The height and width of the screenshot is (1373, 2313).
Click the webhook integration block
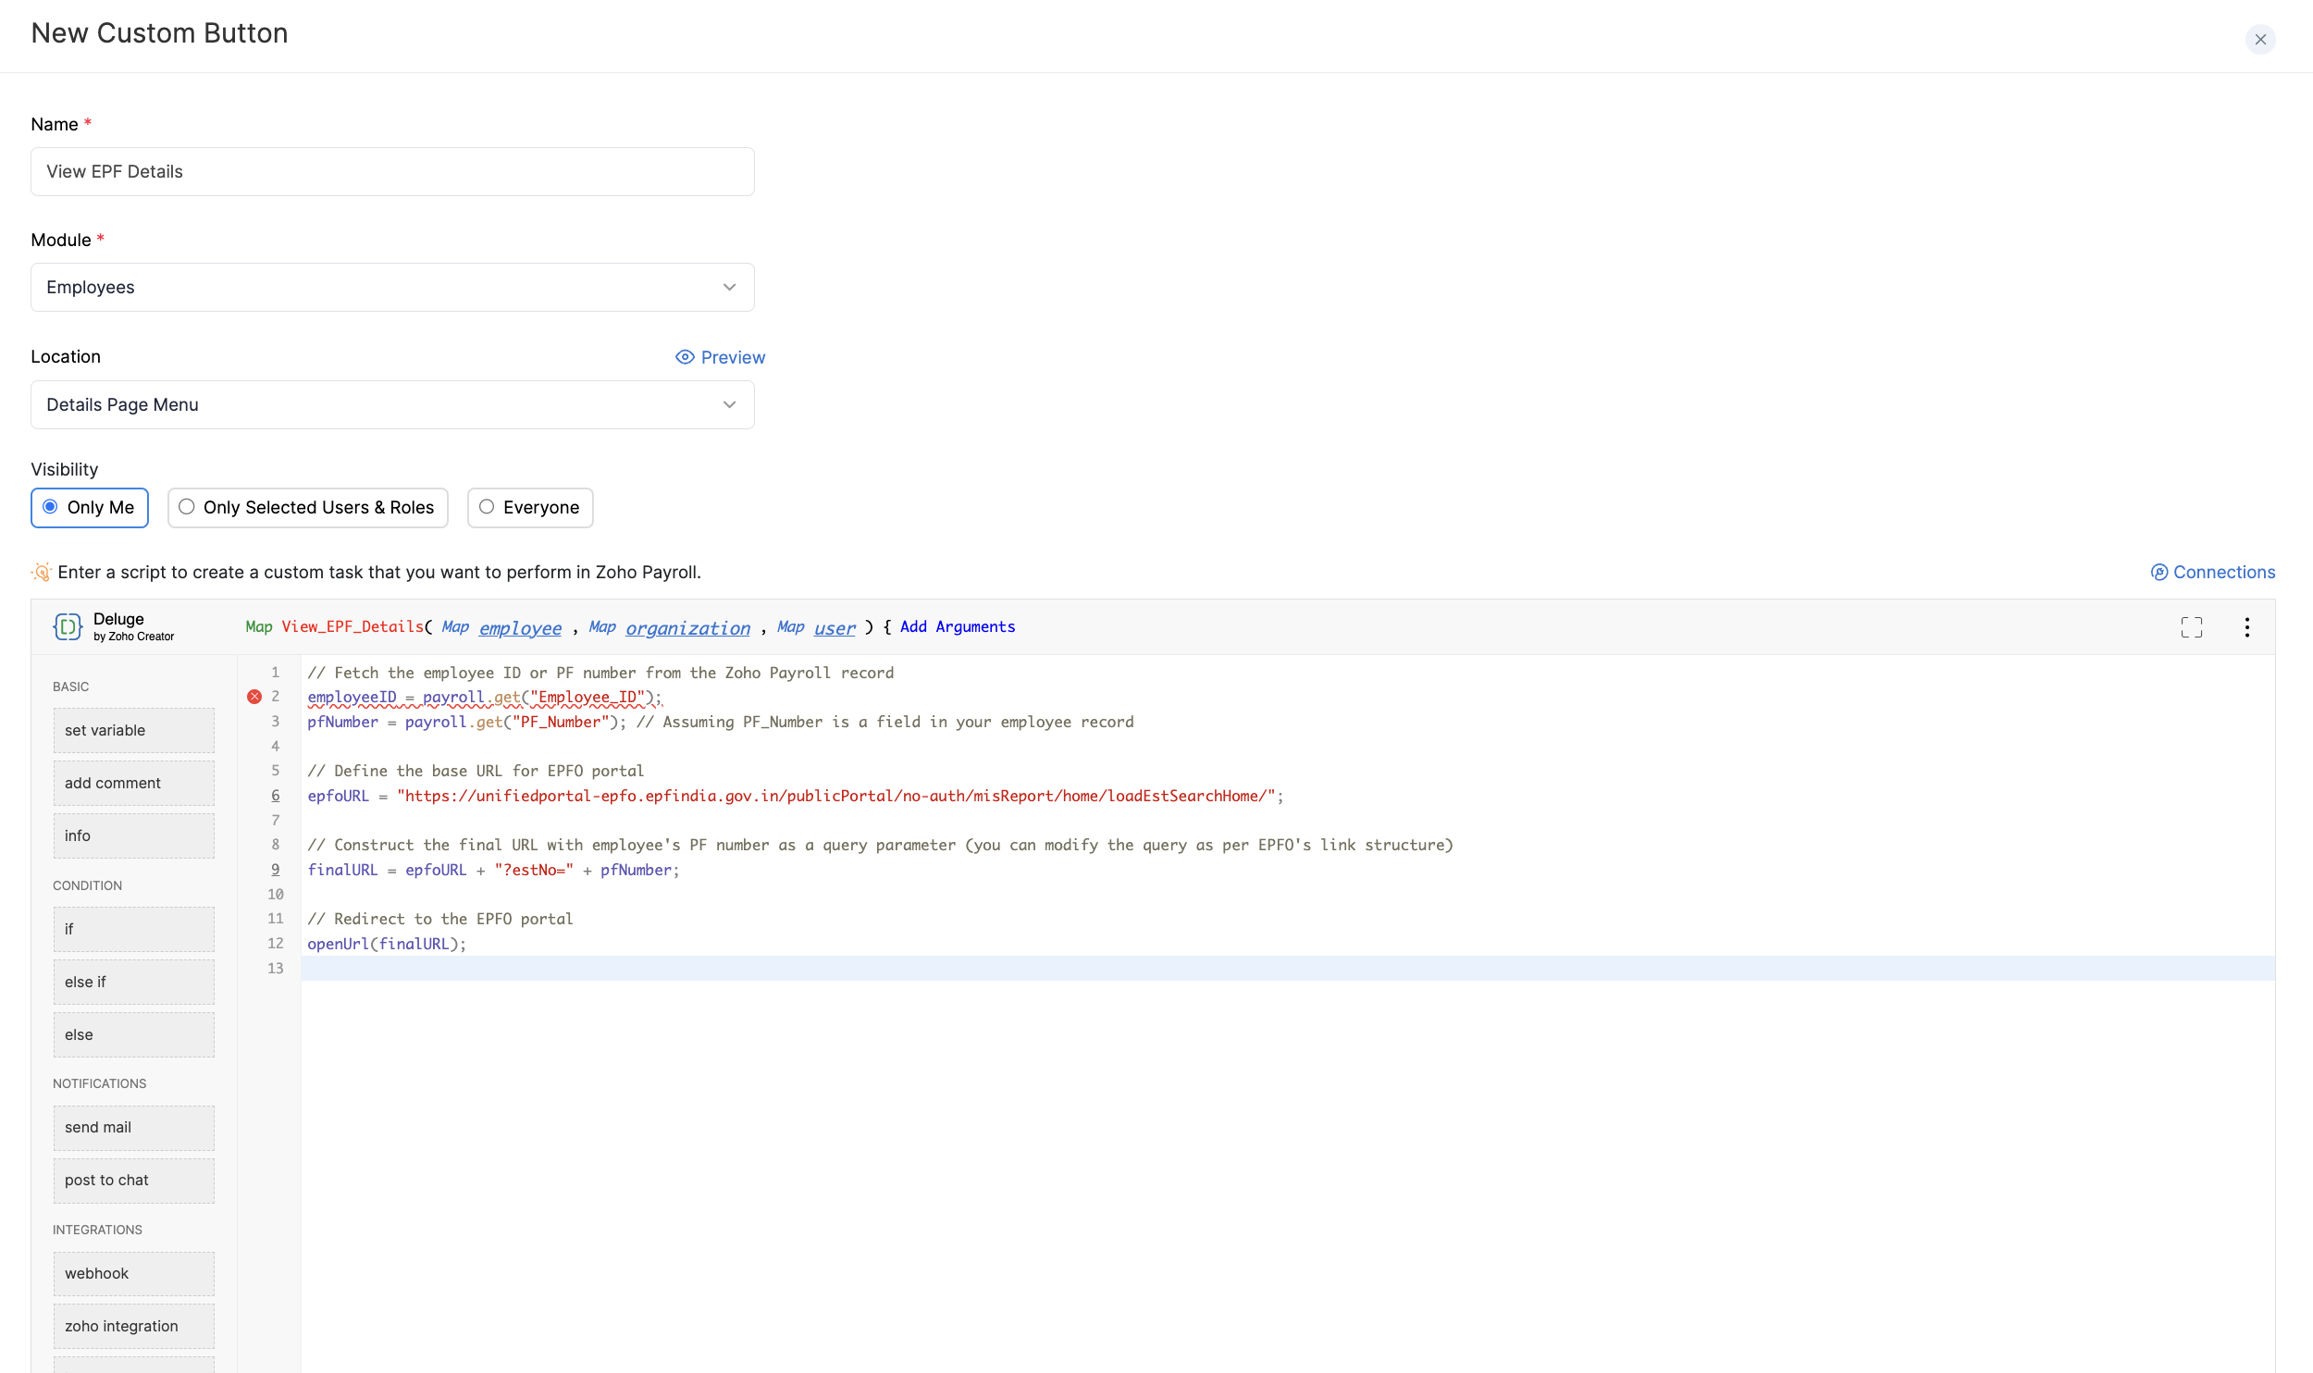[133, 1274]
